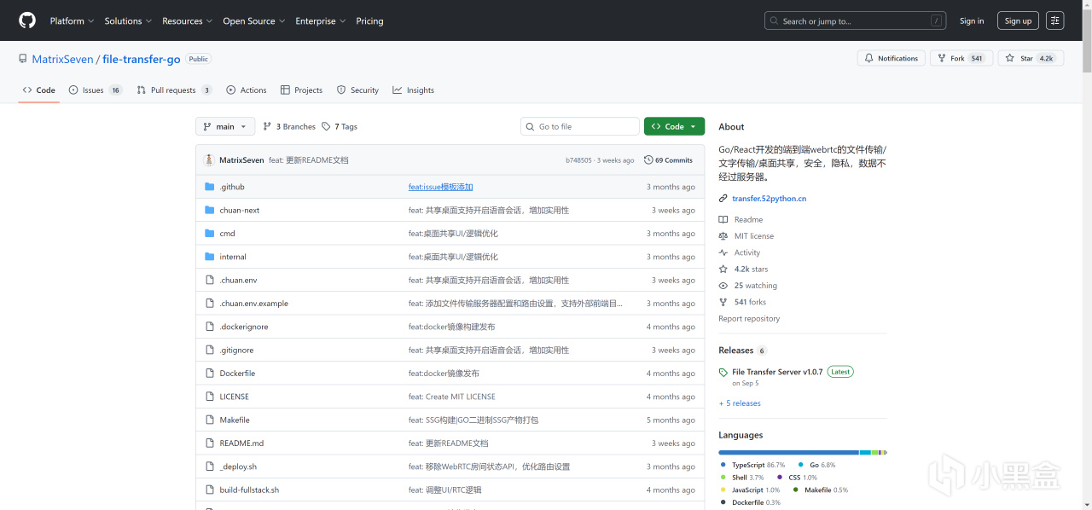Open the .dockerignore file name
The image size is (1092, 510).
[x=244, y=327]
